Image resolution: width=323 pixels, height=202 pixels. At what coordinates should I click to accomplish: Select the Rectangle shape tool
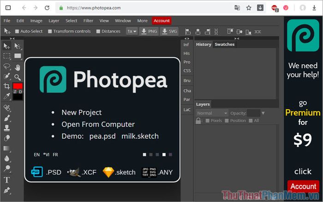(18, 56)
